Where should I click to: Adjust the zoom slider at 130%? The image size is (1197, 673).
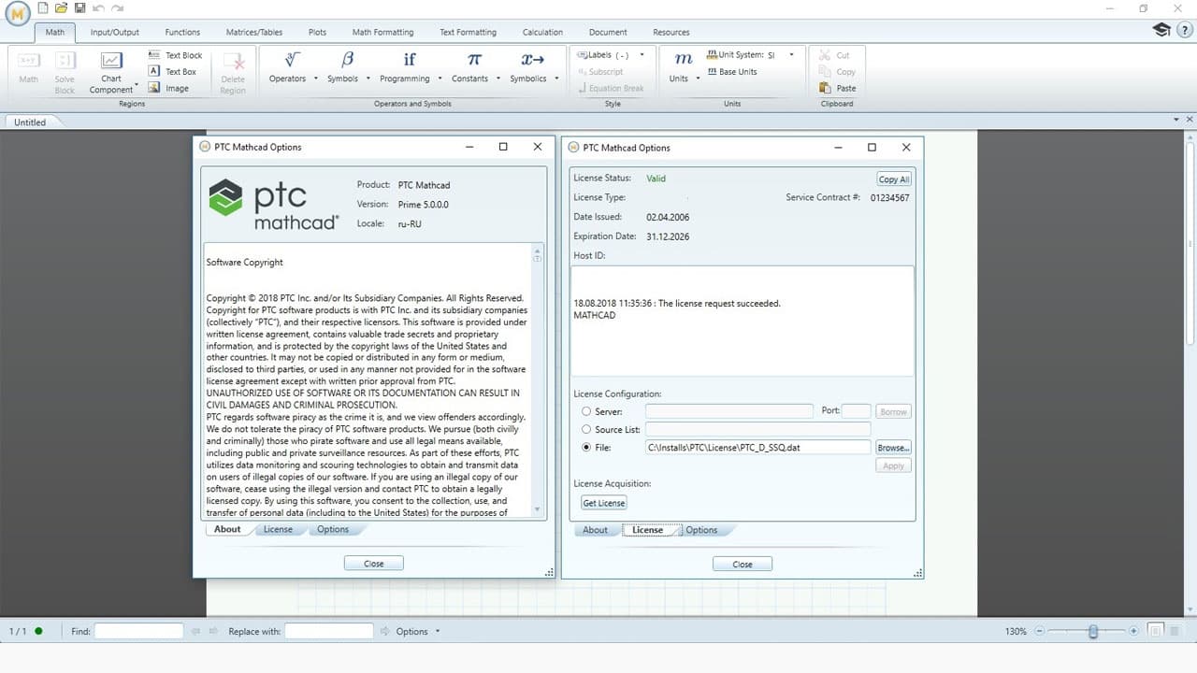[x=1092, y=631]
